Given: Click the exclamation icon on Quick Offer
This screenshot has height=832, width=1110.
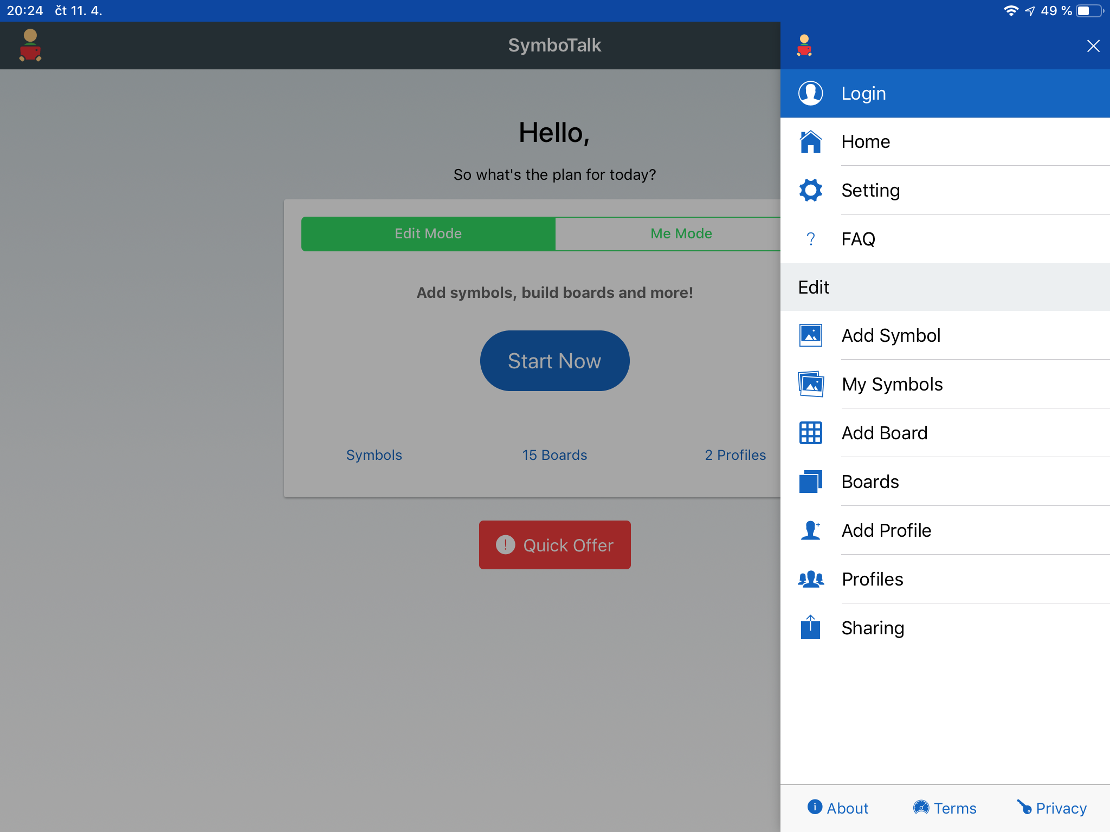Looking at the screenshot, I should (x=505, y=545).
